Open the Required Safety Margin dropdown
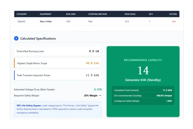193x129 pixels. [x=92, y=95]
